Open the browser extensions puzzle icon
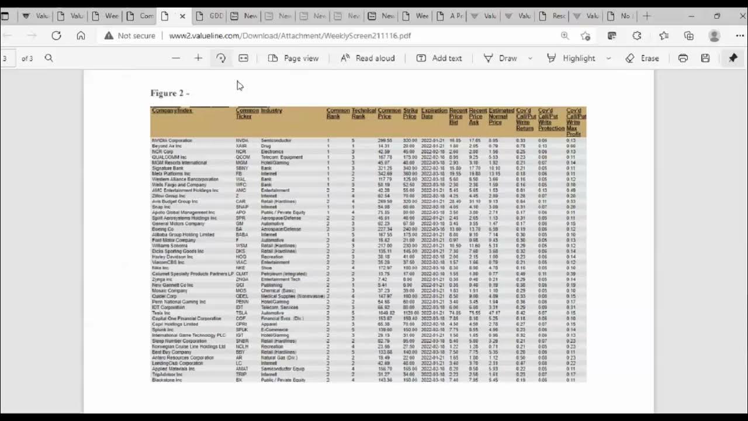748x421 pixels. 637,36
